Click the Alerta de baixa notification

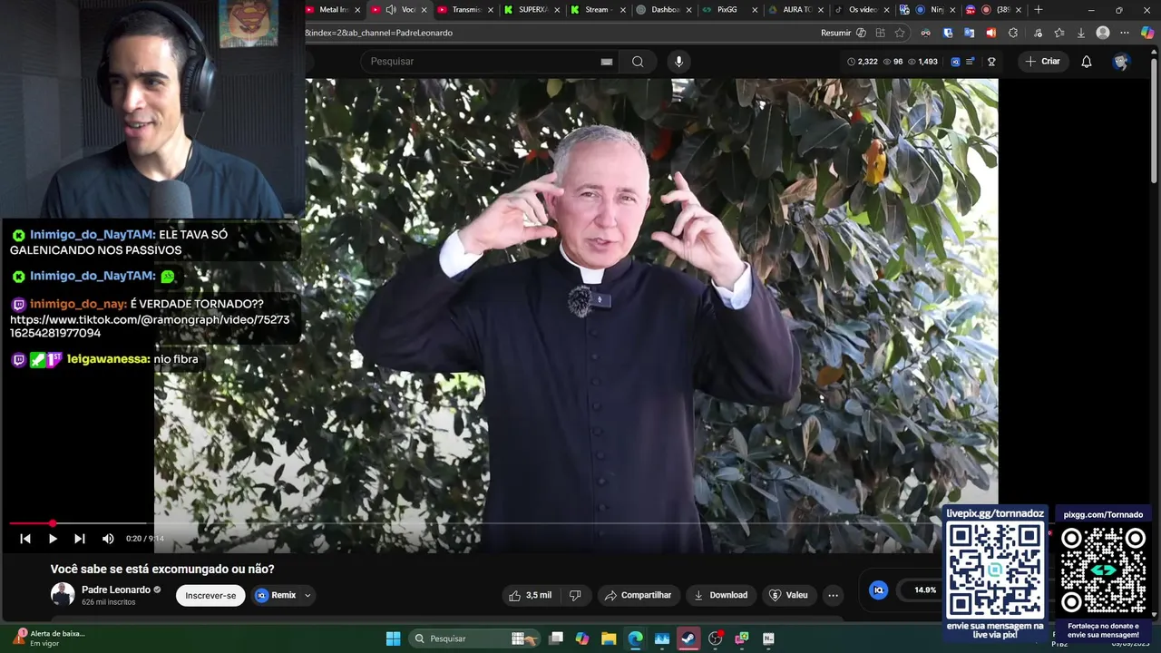pyautogui.click(x=50, y=638)
